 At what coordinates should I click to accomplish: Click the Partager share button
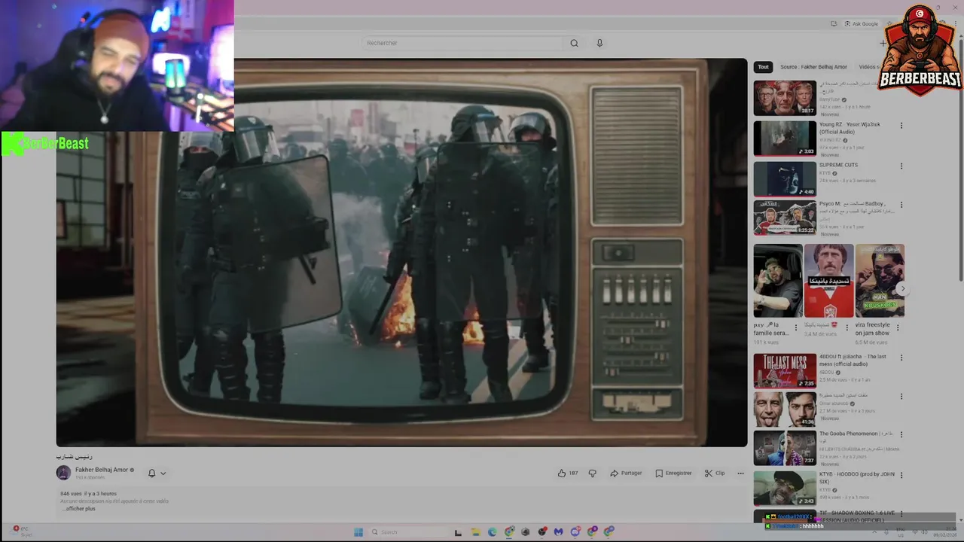626,473
